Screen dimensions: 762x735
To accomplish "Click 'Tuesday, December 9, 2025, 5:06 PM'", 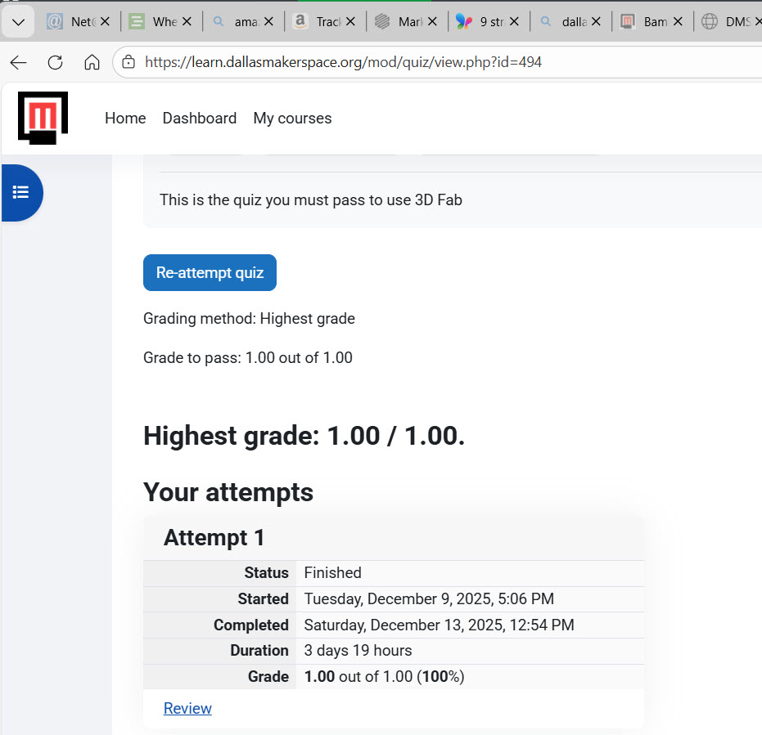I will [x=429, y=599].
